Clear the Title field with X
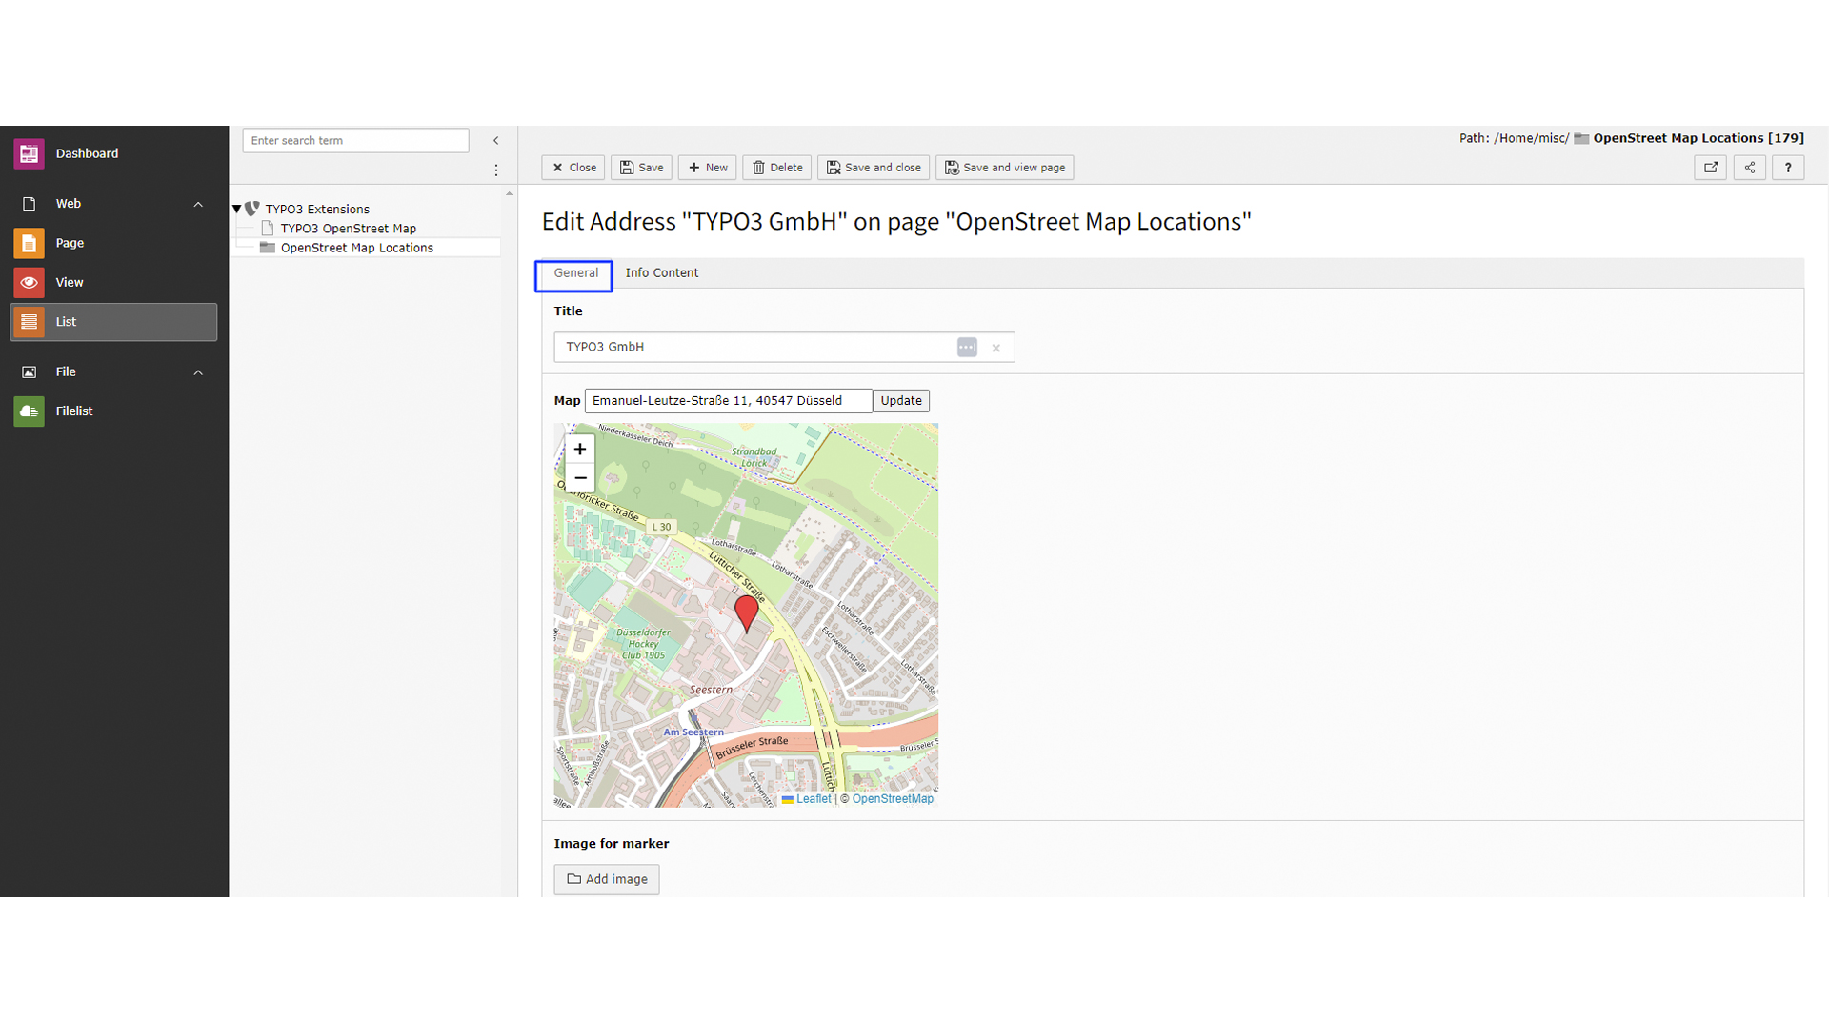Image resolution: width=1829 pixels, height=1023 pixels. 995,348
